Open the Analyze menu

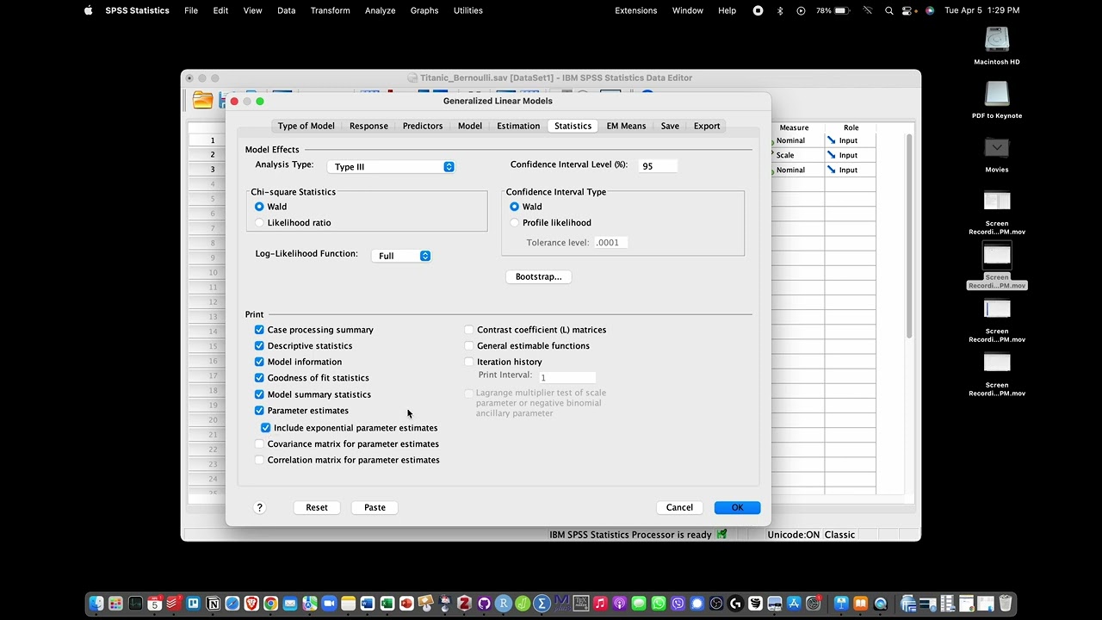[x=380, y=10]
